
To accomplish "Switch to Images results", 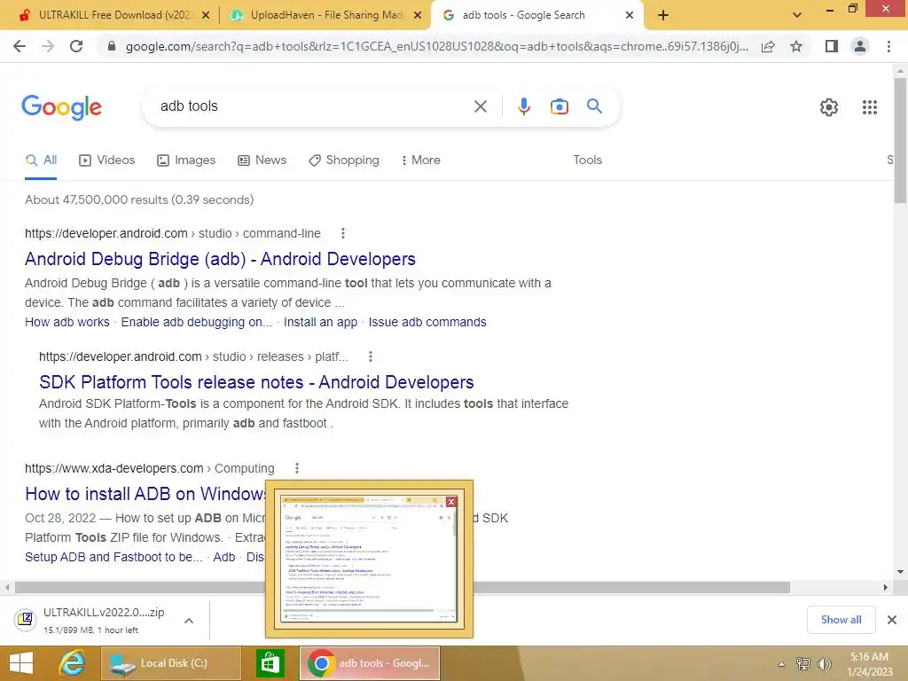I will pos(186,160).
